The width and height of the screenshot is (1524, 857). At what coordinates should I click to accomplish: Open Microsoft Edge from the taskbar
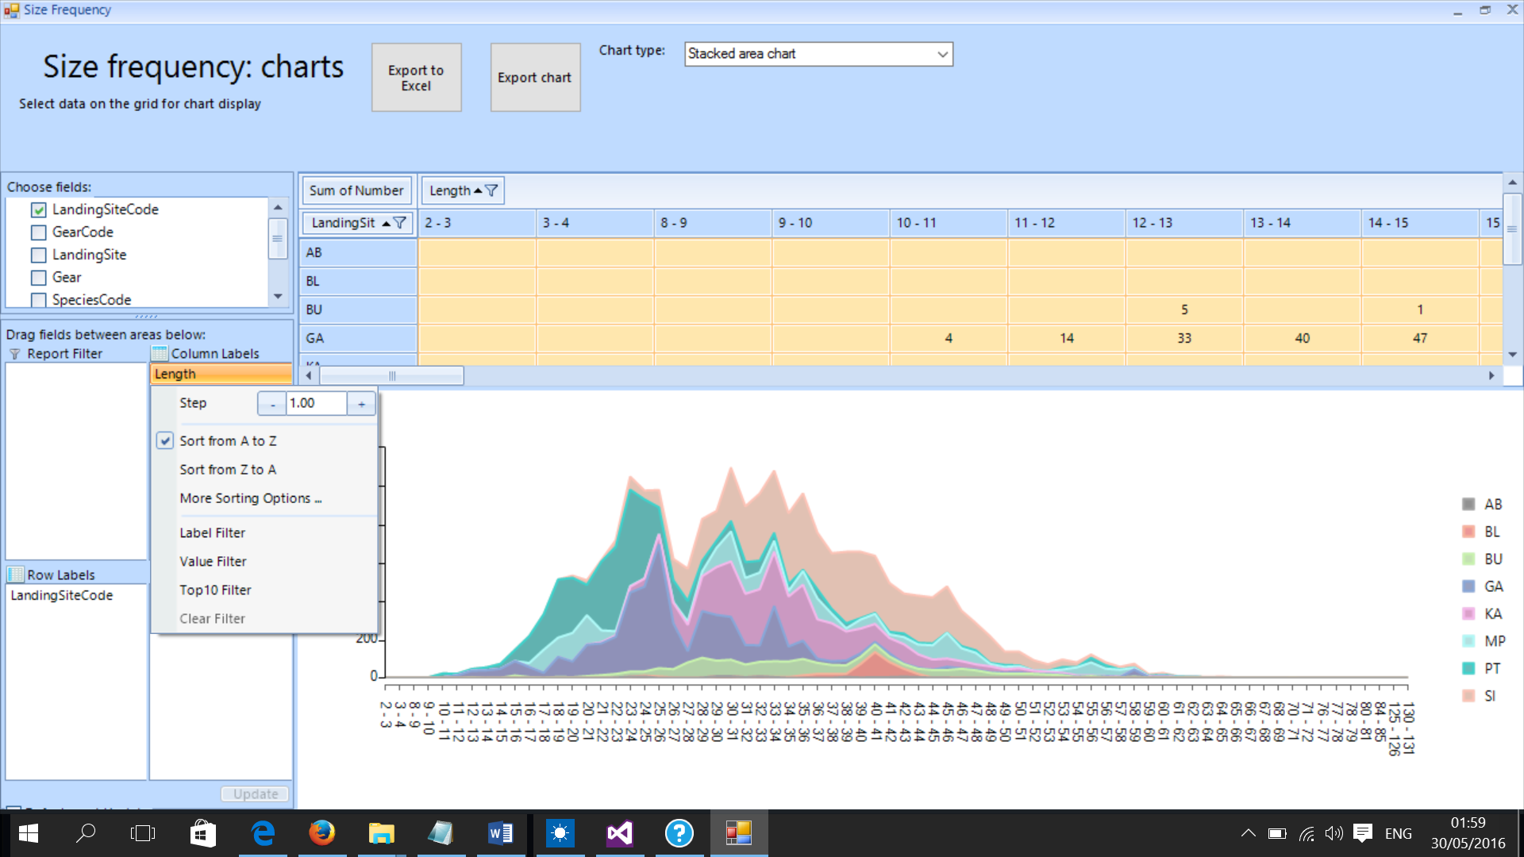(x=263, y=833)
